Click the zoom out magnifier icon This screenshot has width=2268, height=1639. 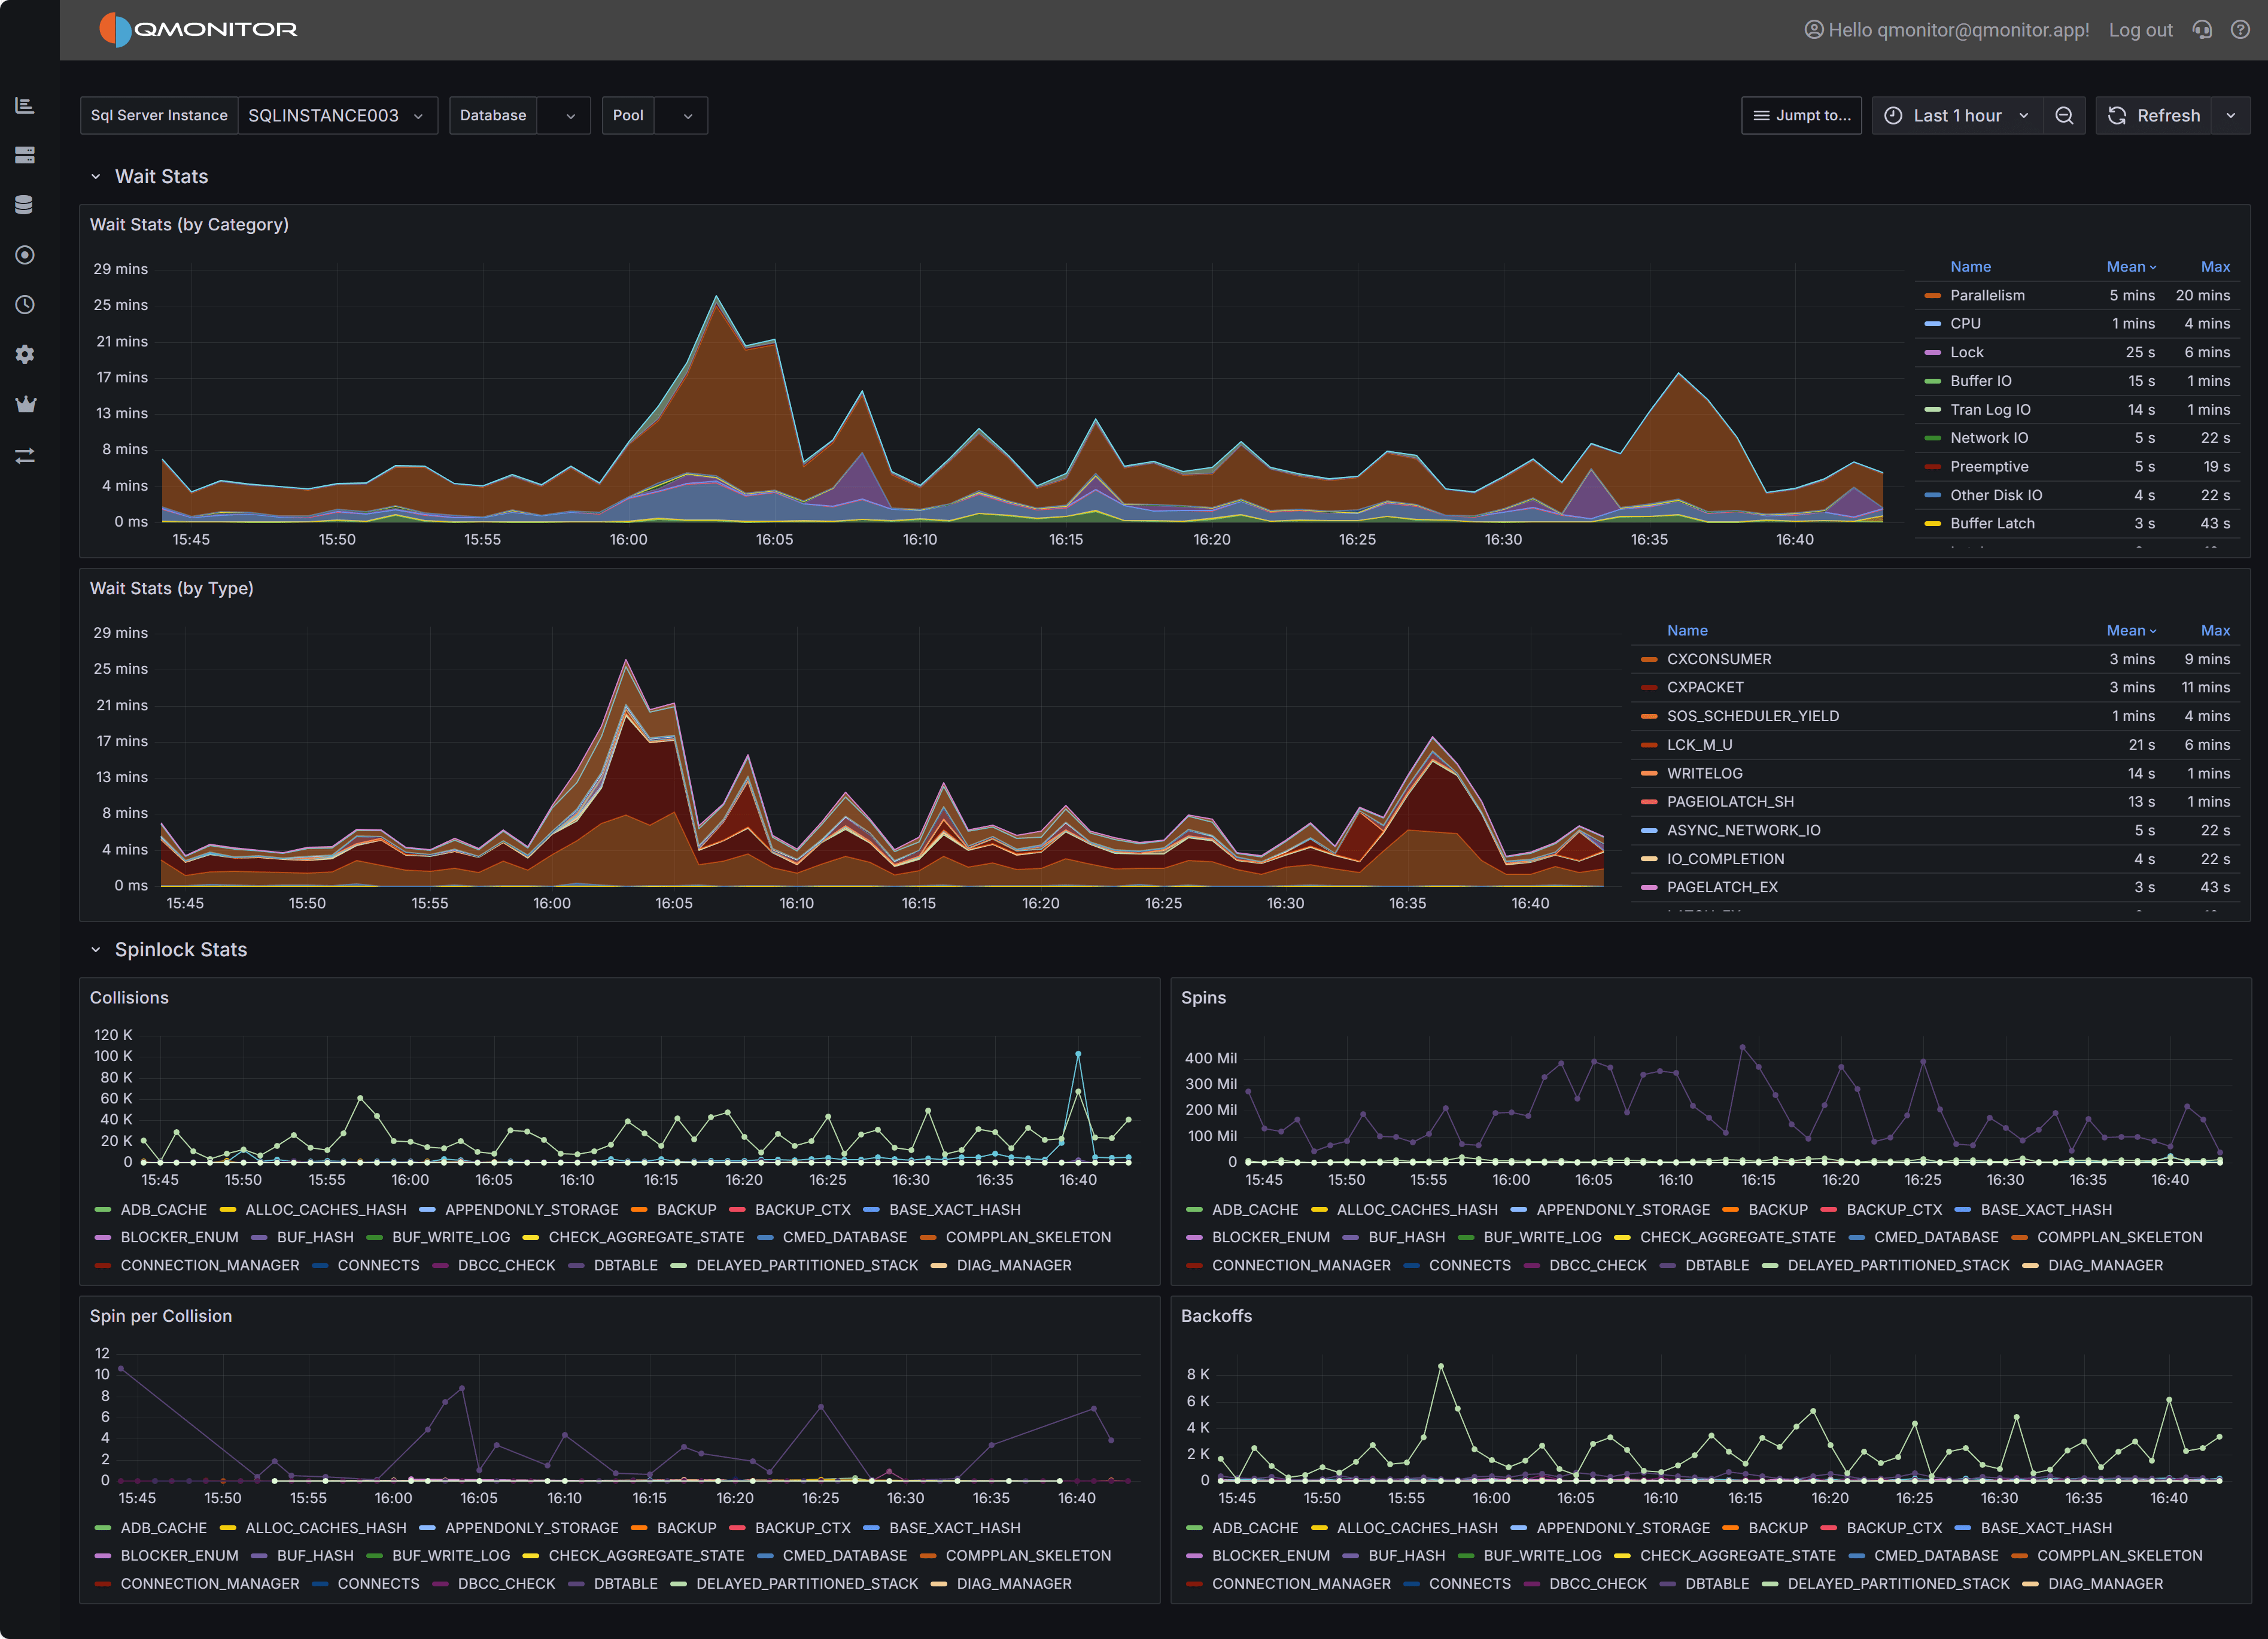pos(2064,115)
